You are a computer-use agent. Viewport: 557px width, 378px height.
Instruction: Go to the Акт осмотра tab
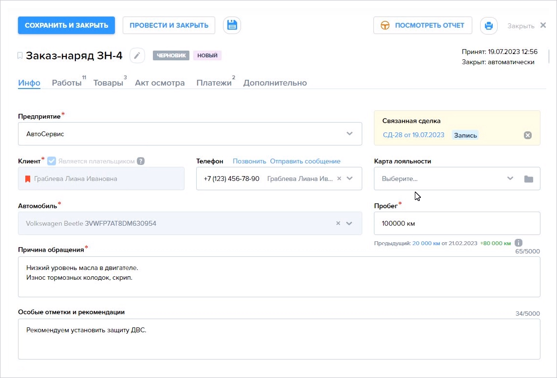tap(160, 83)
